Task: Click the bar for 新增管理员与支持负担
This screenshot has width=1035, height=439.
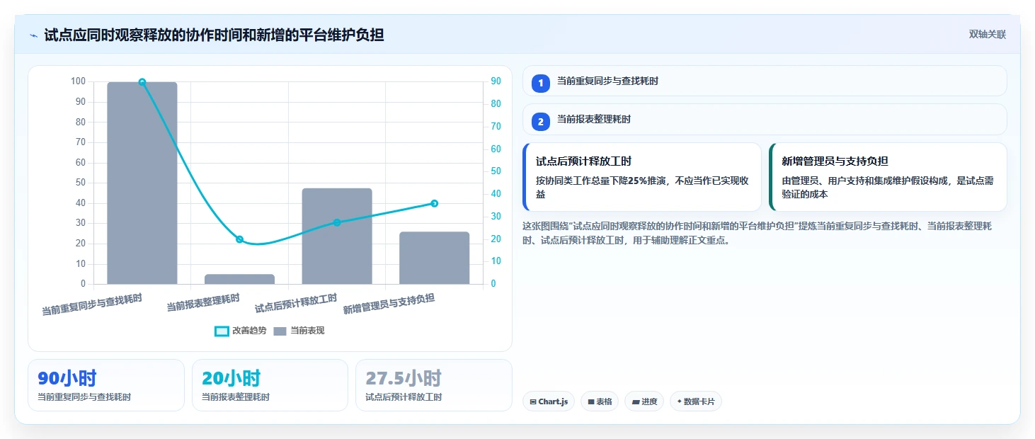Action: 435,258
